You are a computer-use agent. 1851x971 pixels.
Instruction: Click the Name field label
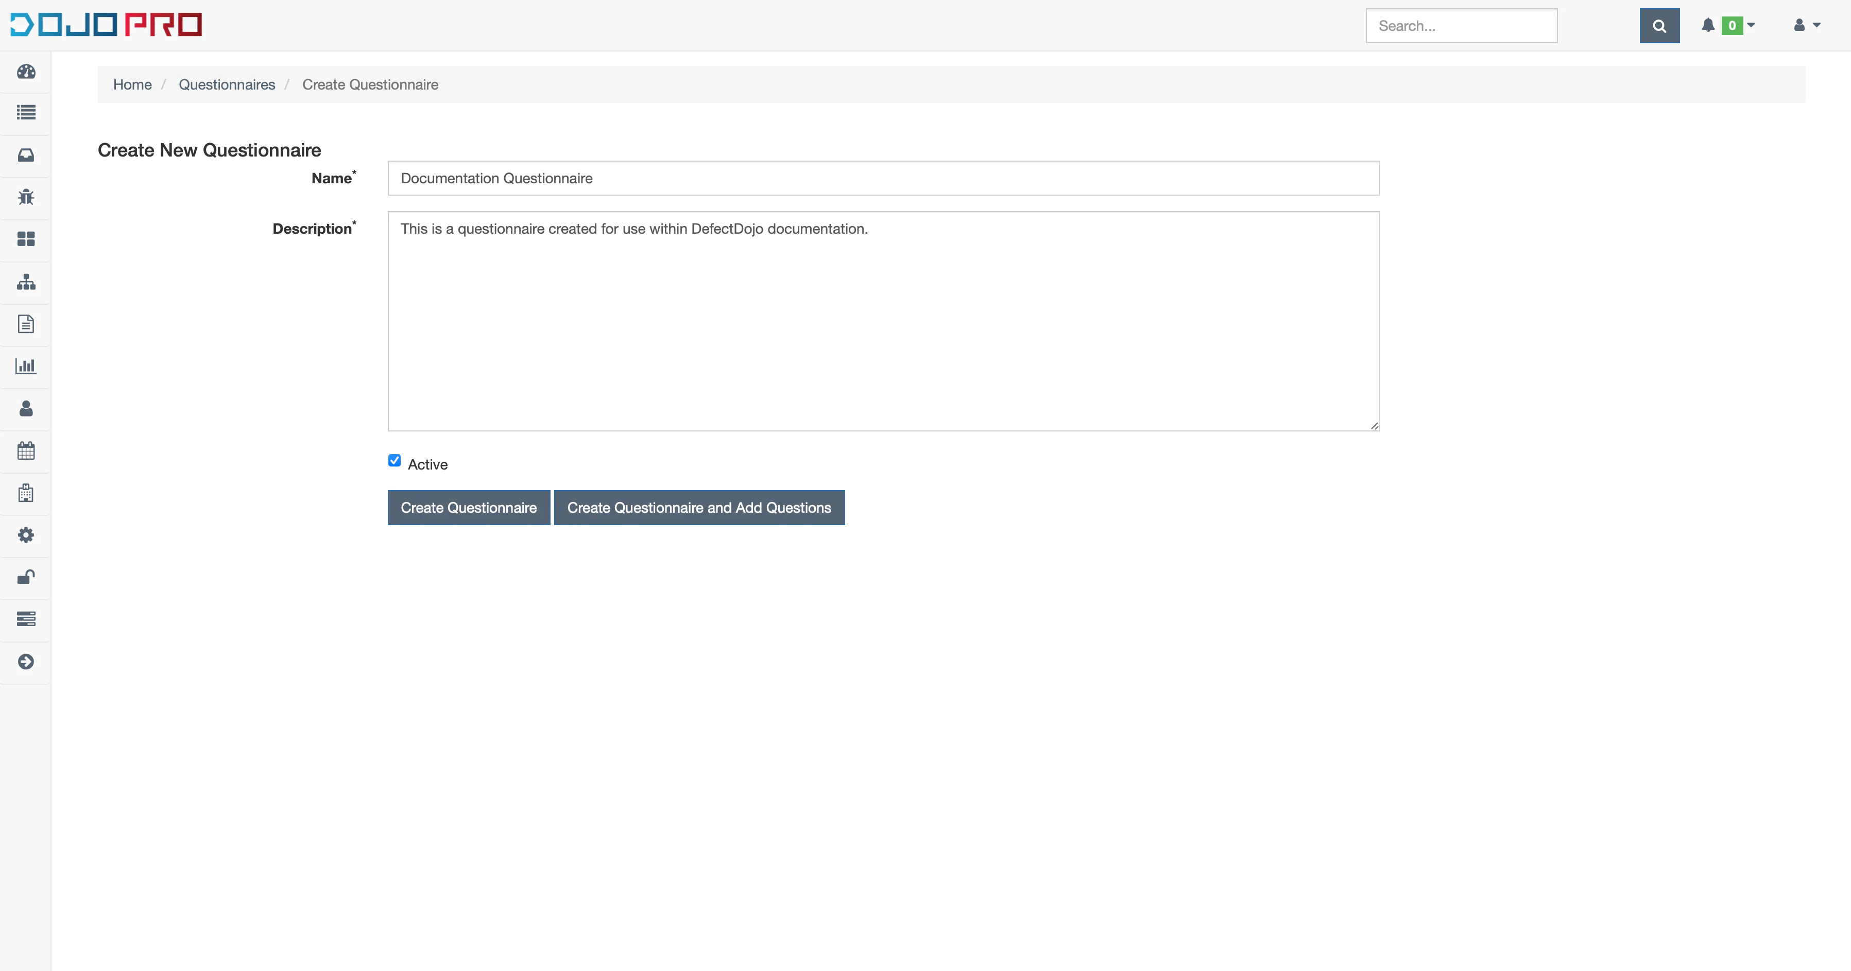[x=333, y=178]
